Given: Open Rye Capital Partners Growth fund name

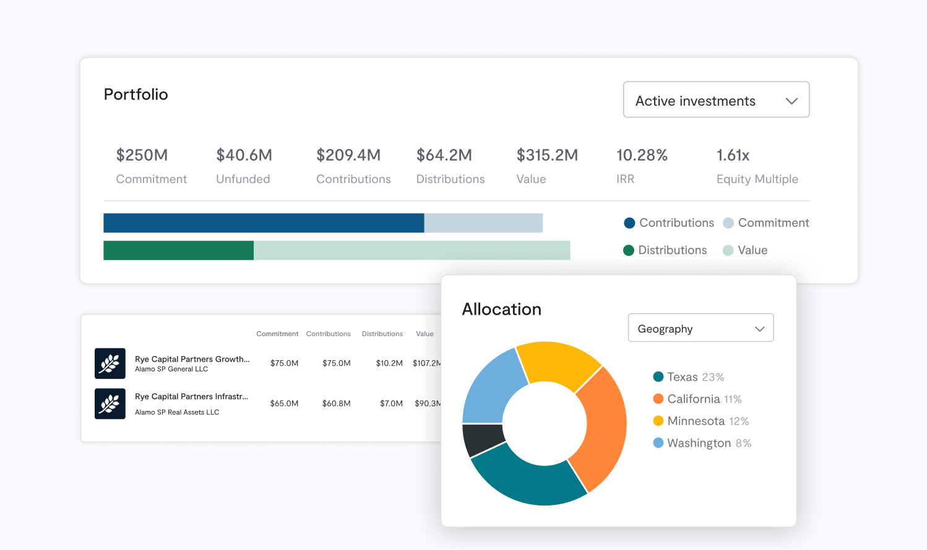Looking at the screenshot, I should pyautogui.click(x=192, y=359).
